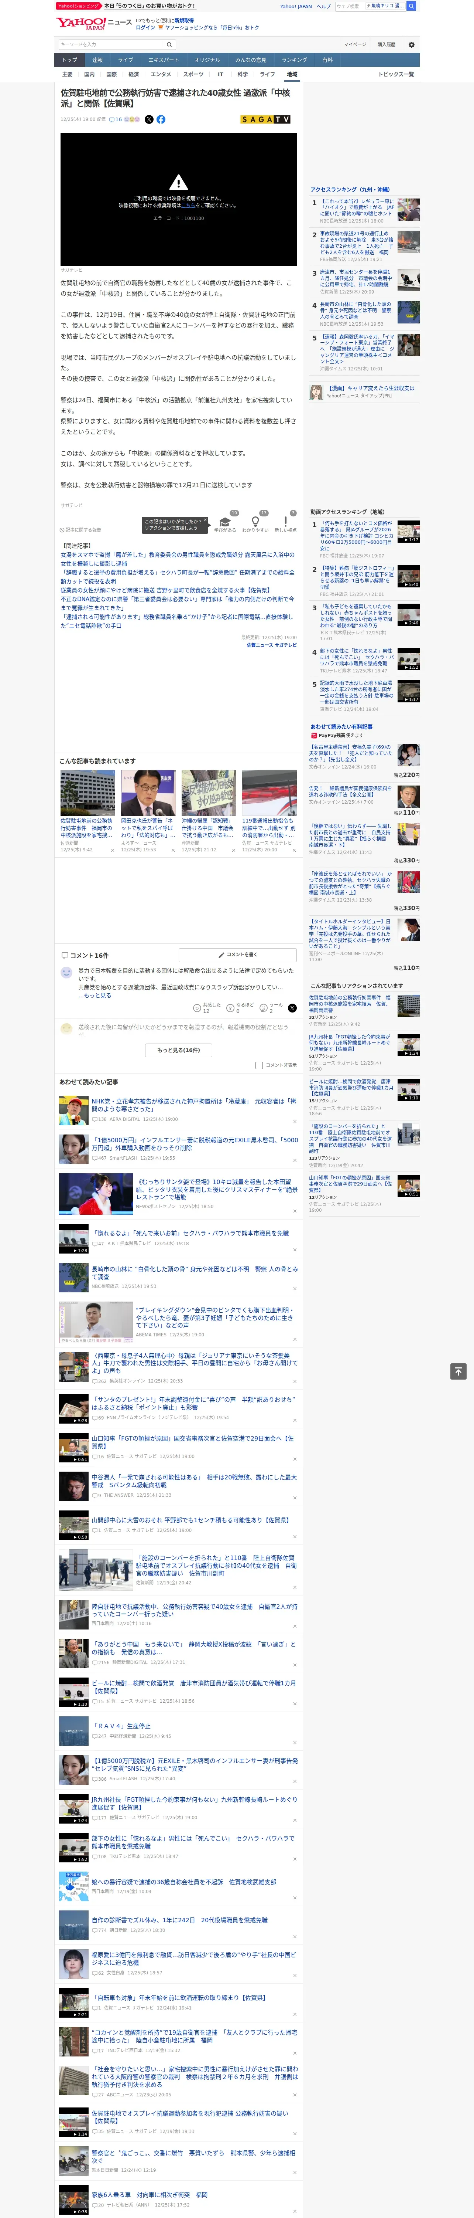Screen dimensions: 474x2218
Task: Open the 国内 category
Action: [89, 75]
